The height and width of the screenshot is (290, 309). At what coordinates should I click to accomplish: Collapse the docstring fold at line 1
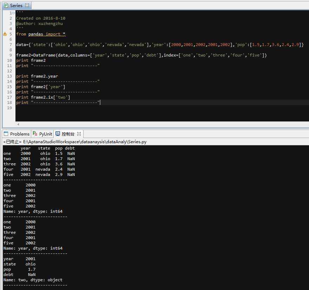(x=13, y=13)
